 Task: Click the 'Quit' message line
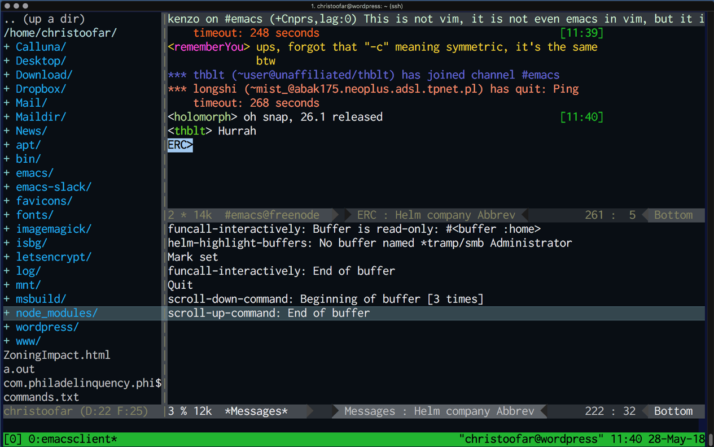180,285
